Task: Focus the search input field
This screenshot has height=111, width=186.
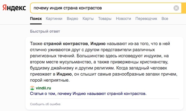Action: (100, 8)
